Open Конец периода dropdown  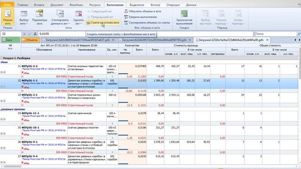(238, 18)
